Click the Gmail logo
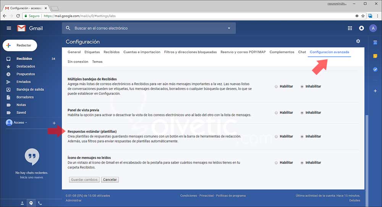 pyautogui.click(x=30, y=28)
